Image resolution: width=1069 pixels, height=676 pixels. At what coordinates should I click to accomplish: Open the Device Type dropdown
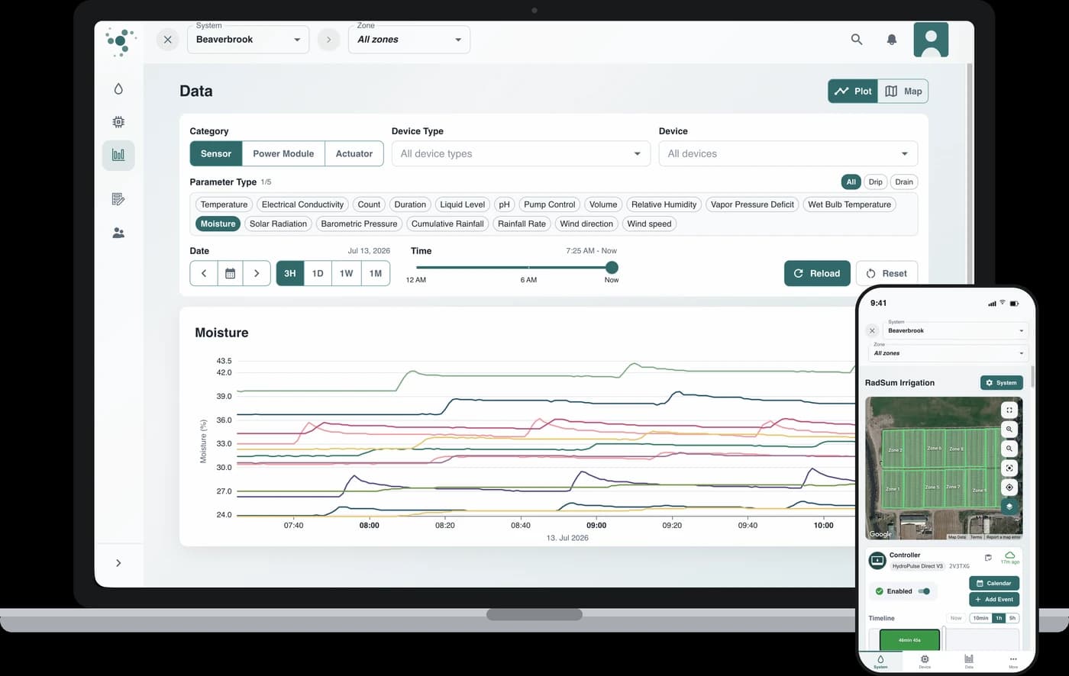pyautogui.click(x=520, y=153)
